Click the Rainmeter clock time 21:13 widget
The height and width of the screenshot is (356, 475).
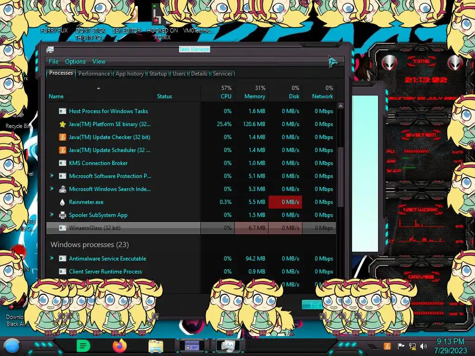pyautogui.click(x=426, y=80)
